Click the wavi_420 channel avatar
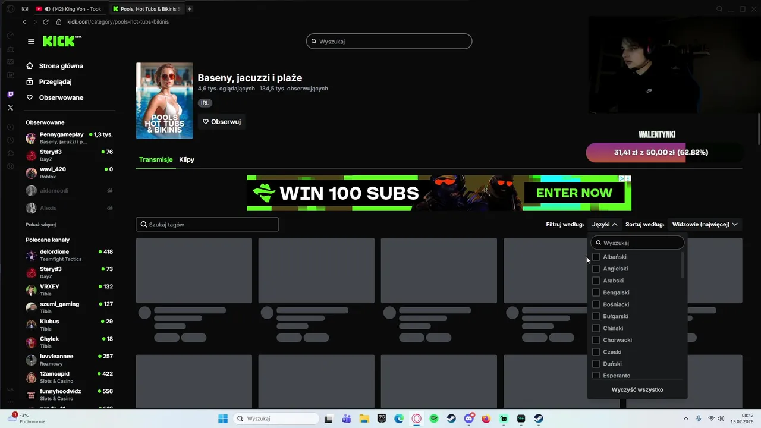Viewport: 761px width, 428px height. pos(31,173)
